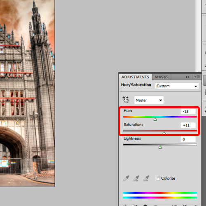Click the Lightness value field showing 0
This screenshot has height=206, width=206.
point(188,139)
